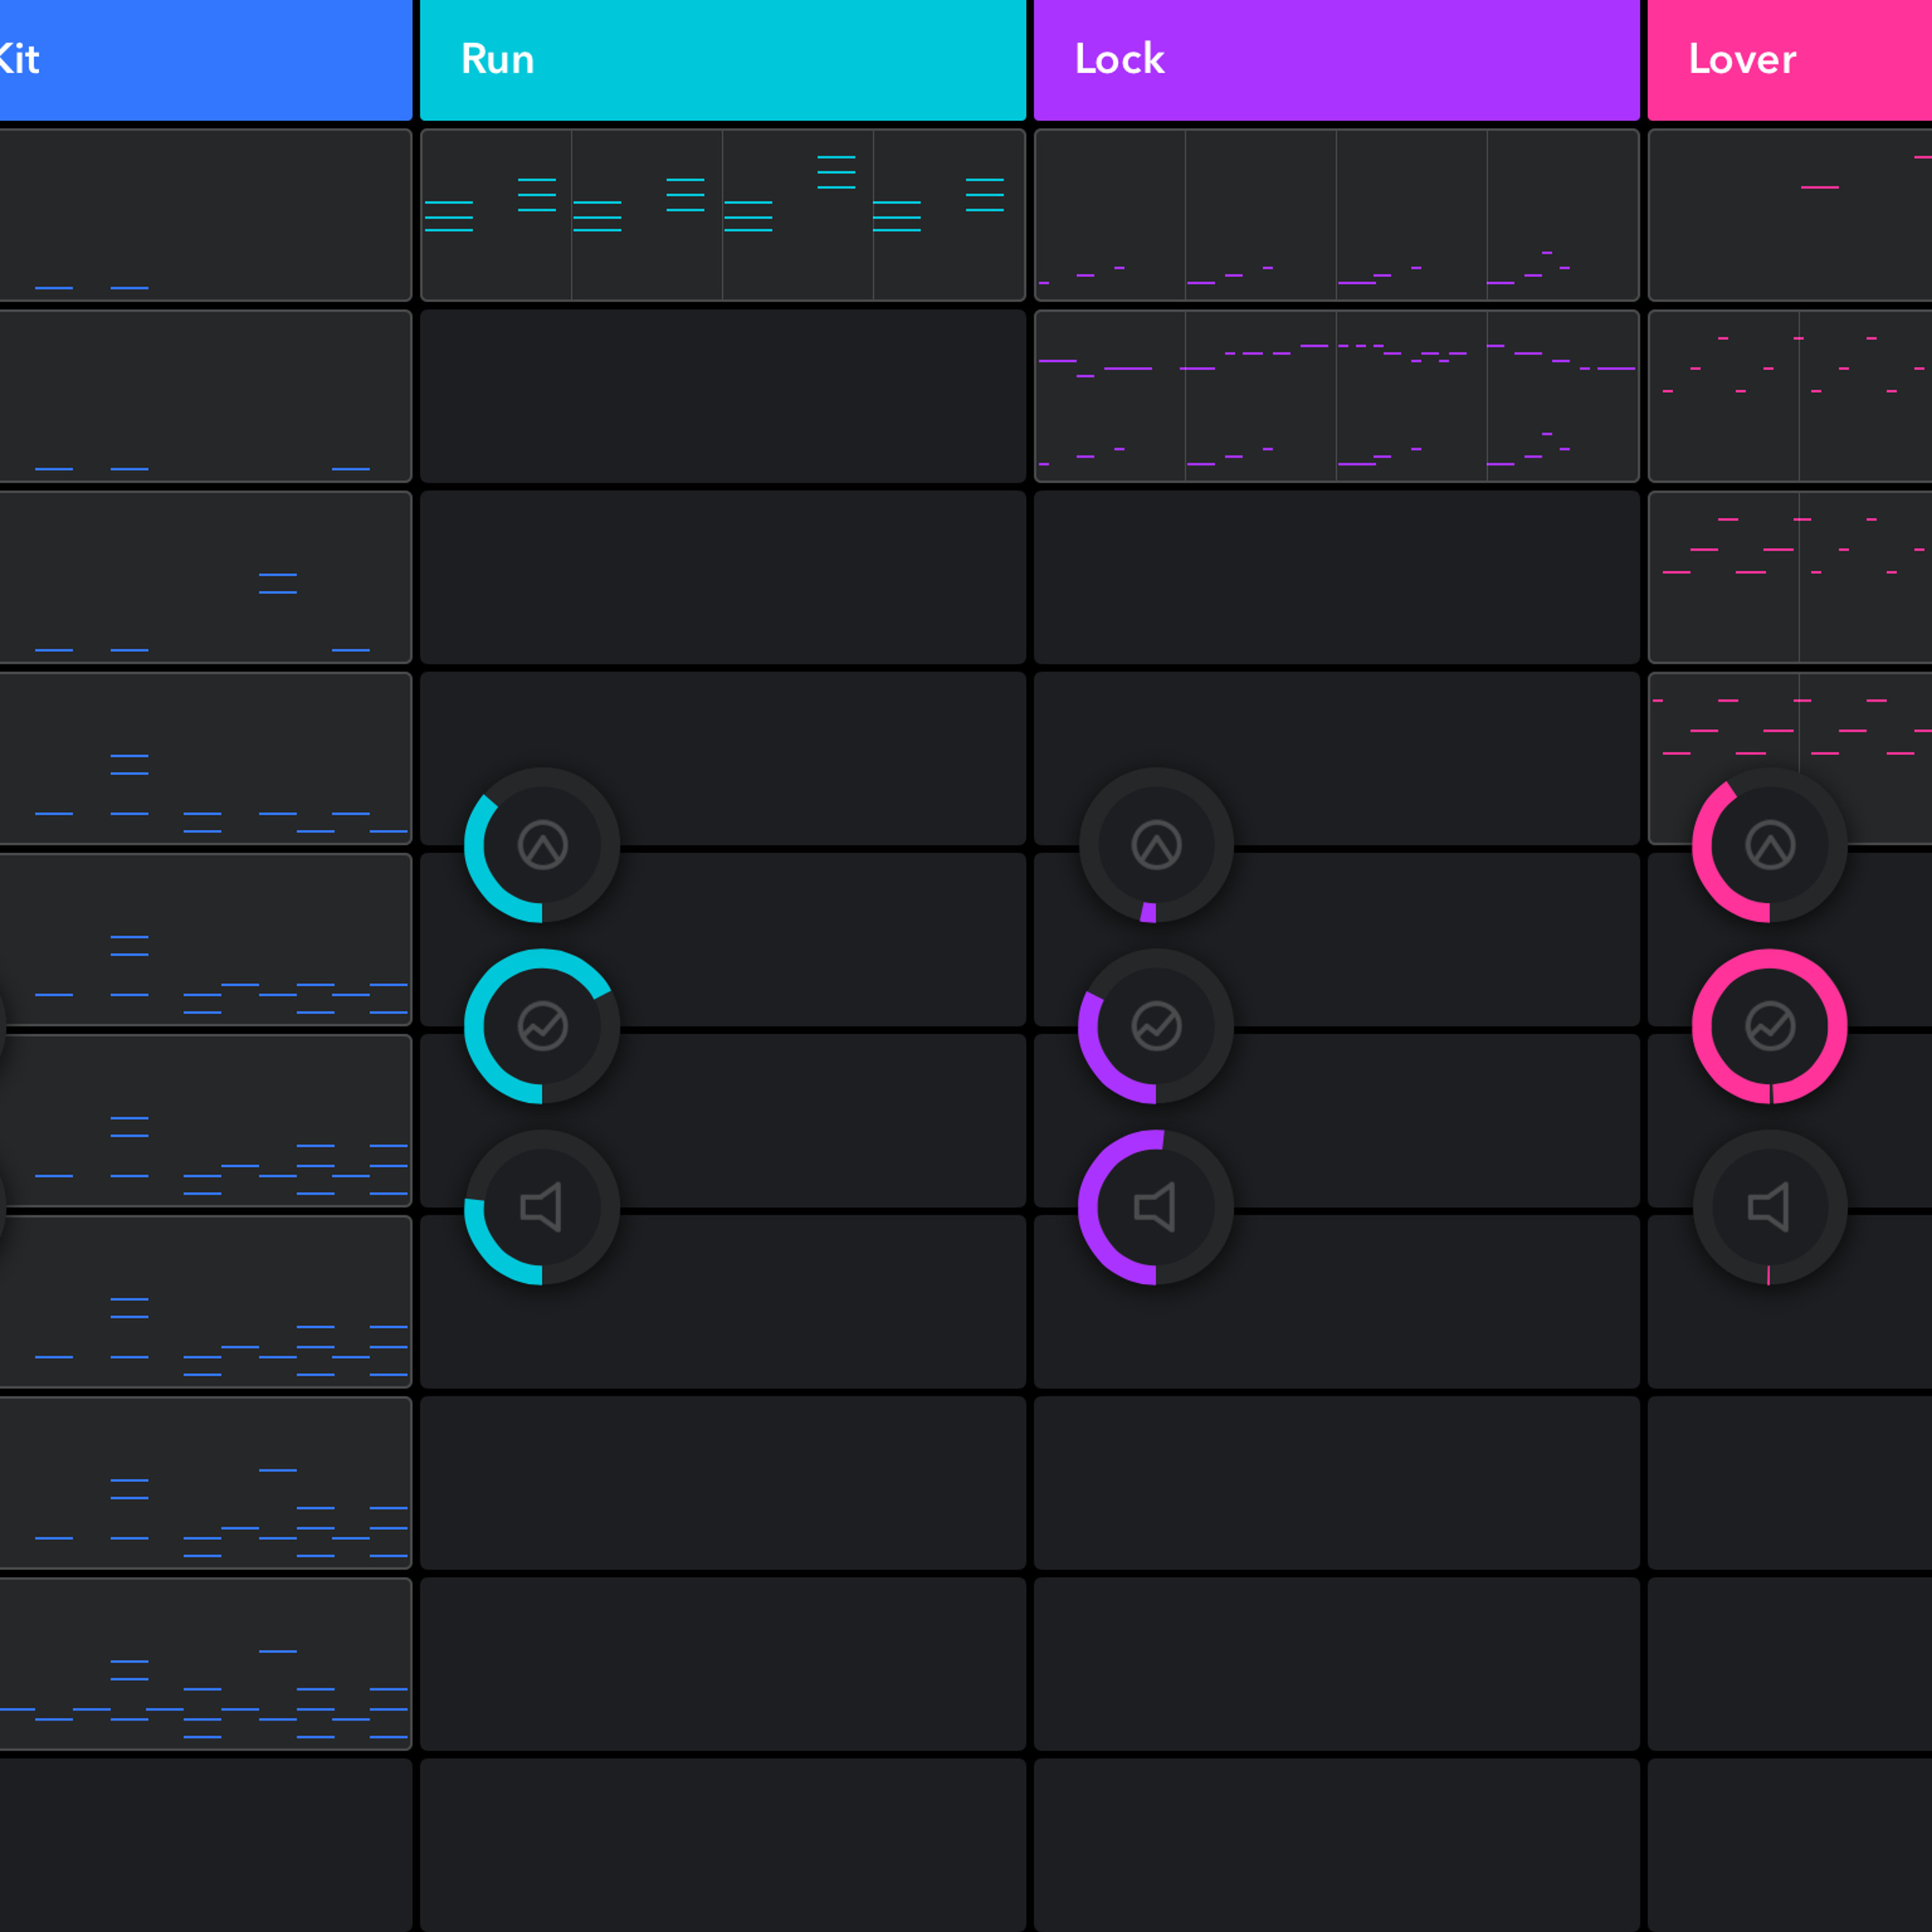
Task: Launch the first Kit clip with two notes
Action: pos(206,215)
